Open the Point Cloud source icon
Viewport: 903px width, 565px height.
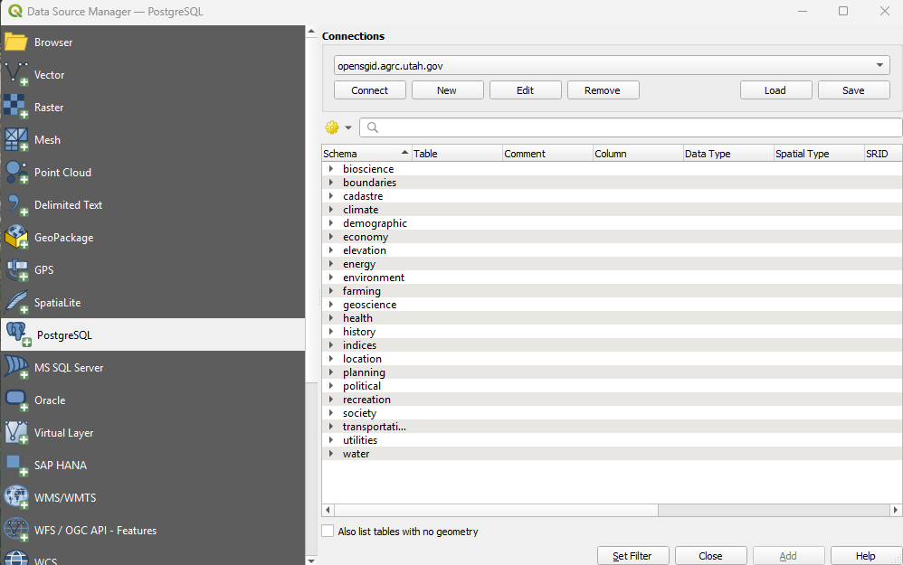pos(15,172)
